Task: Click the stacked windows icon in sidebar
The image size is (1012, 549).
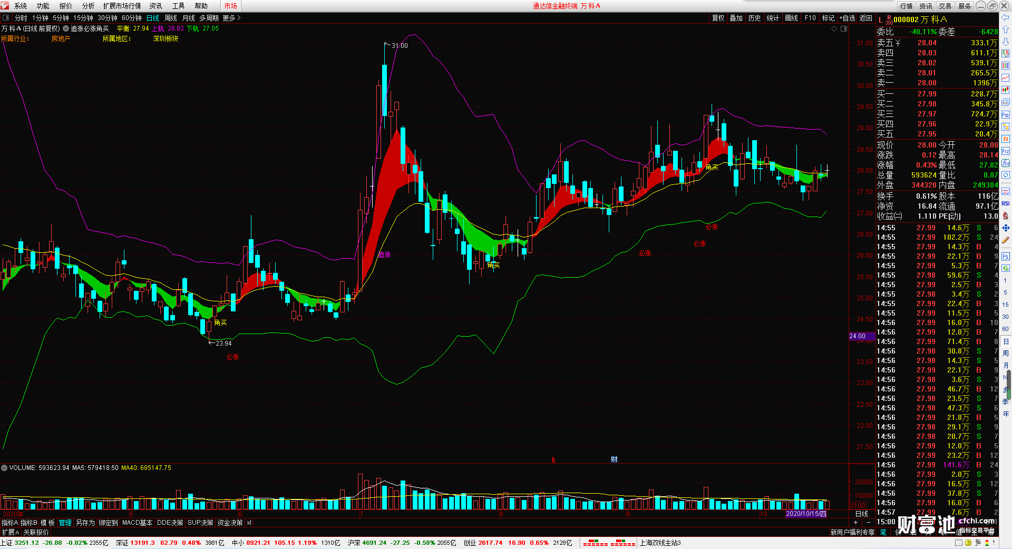Action: pyautogui.click(x=1006, y=102)
